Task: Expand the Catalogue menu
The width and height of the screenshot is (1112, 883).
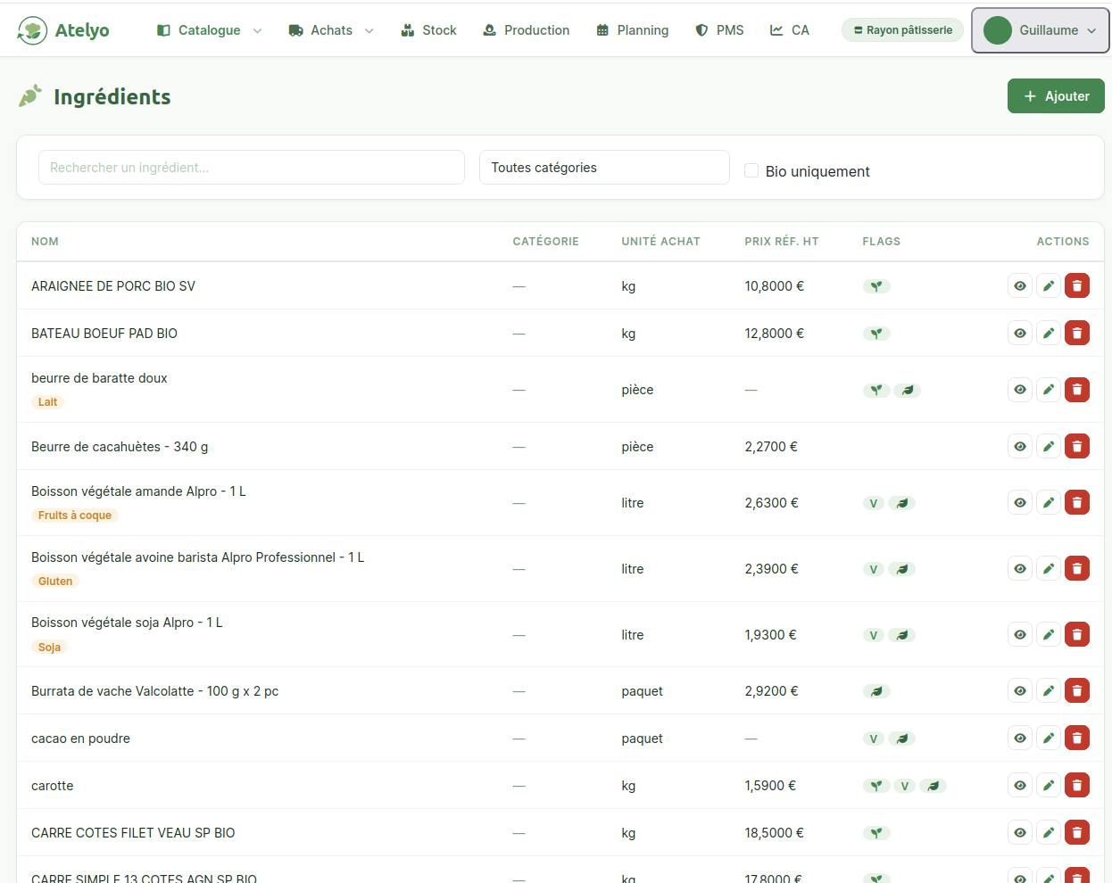Action: click(210, 30)
